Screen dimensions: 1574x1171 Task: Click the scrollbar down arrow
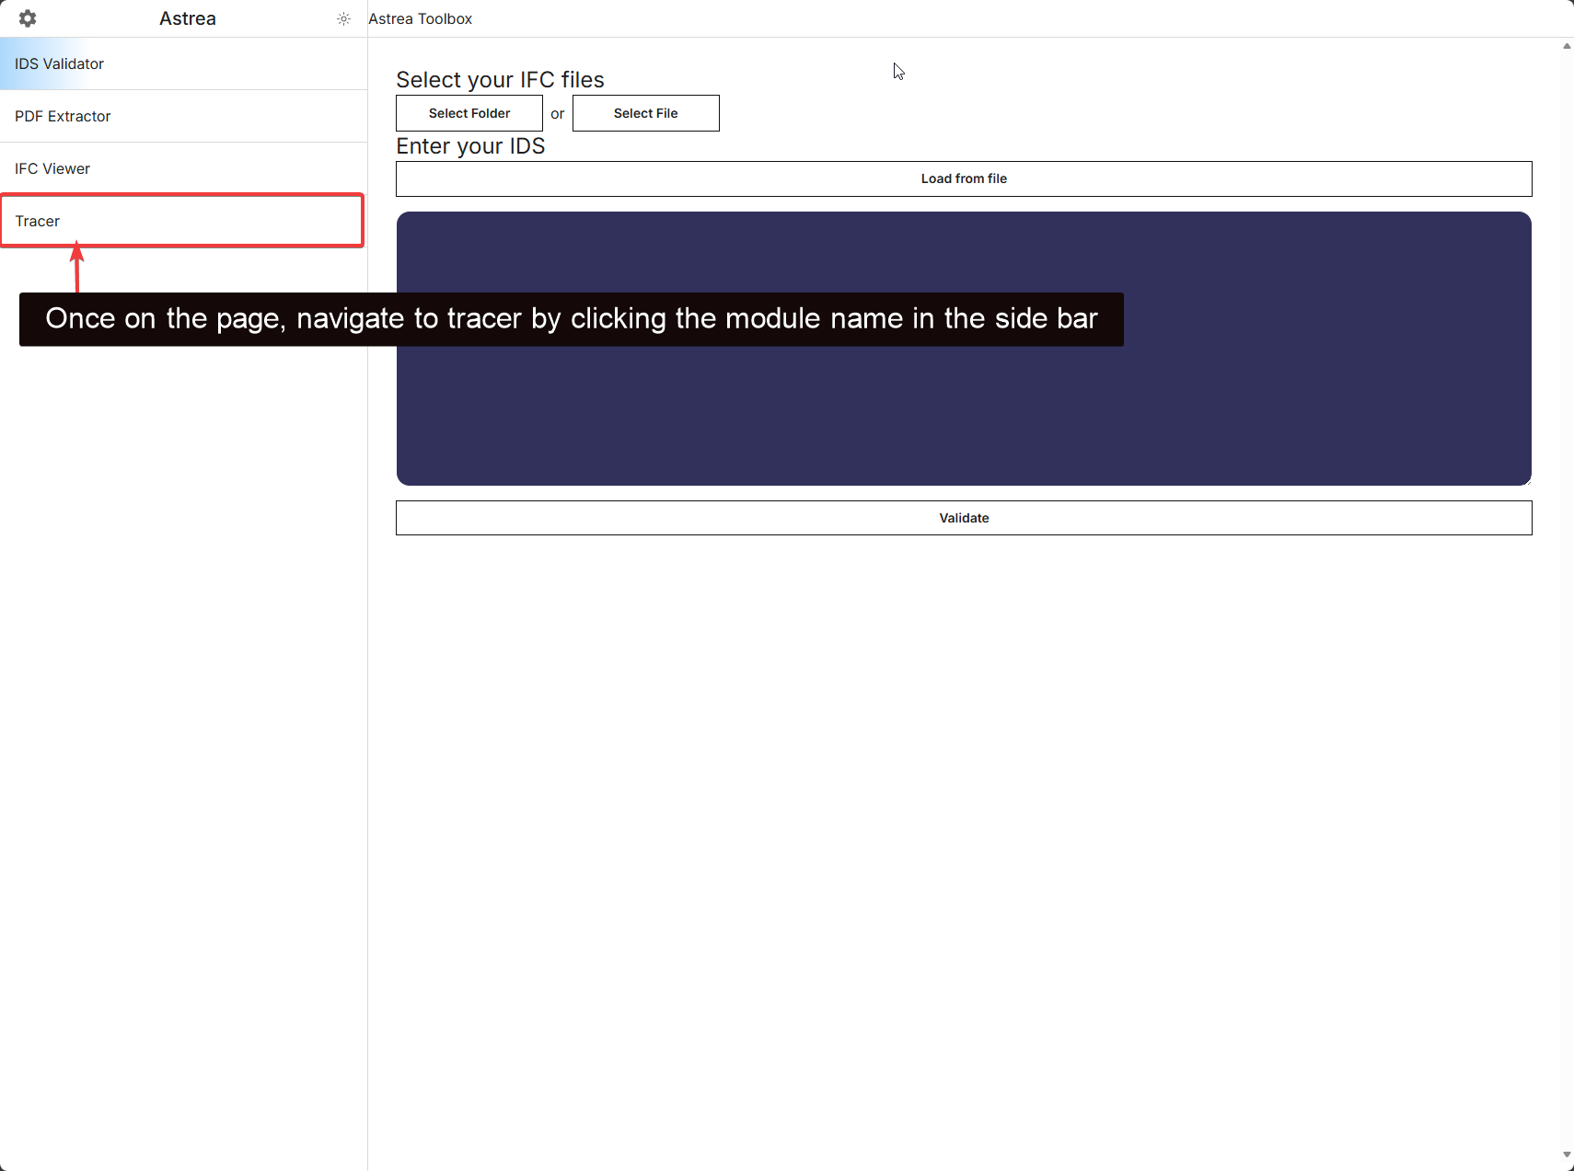coord(1566,1154)
